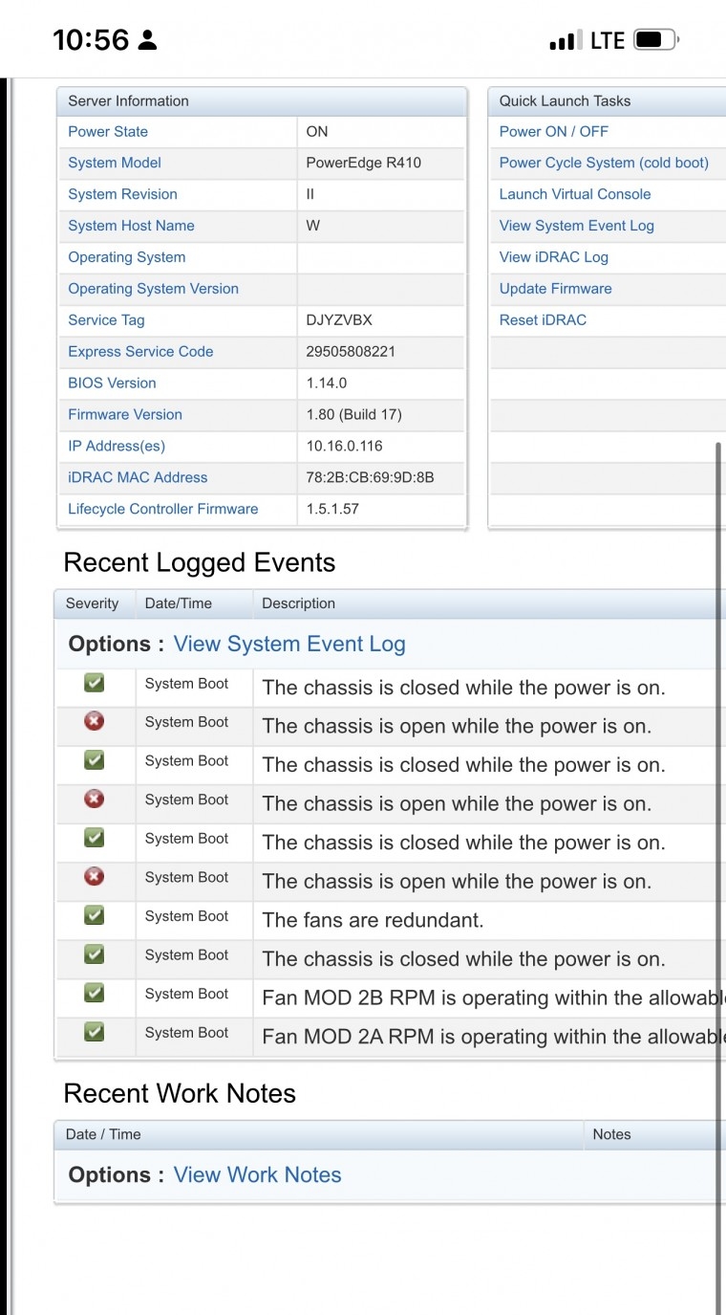Select the PowerEdge R410 model value
Image resolution: width=726 pixels, height=1315 pixels.
(x=364, y=163)
